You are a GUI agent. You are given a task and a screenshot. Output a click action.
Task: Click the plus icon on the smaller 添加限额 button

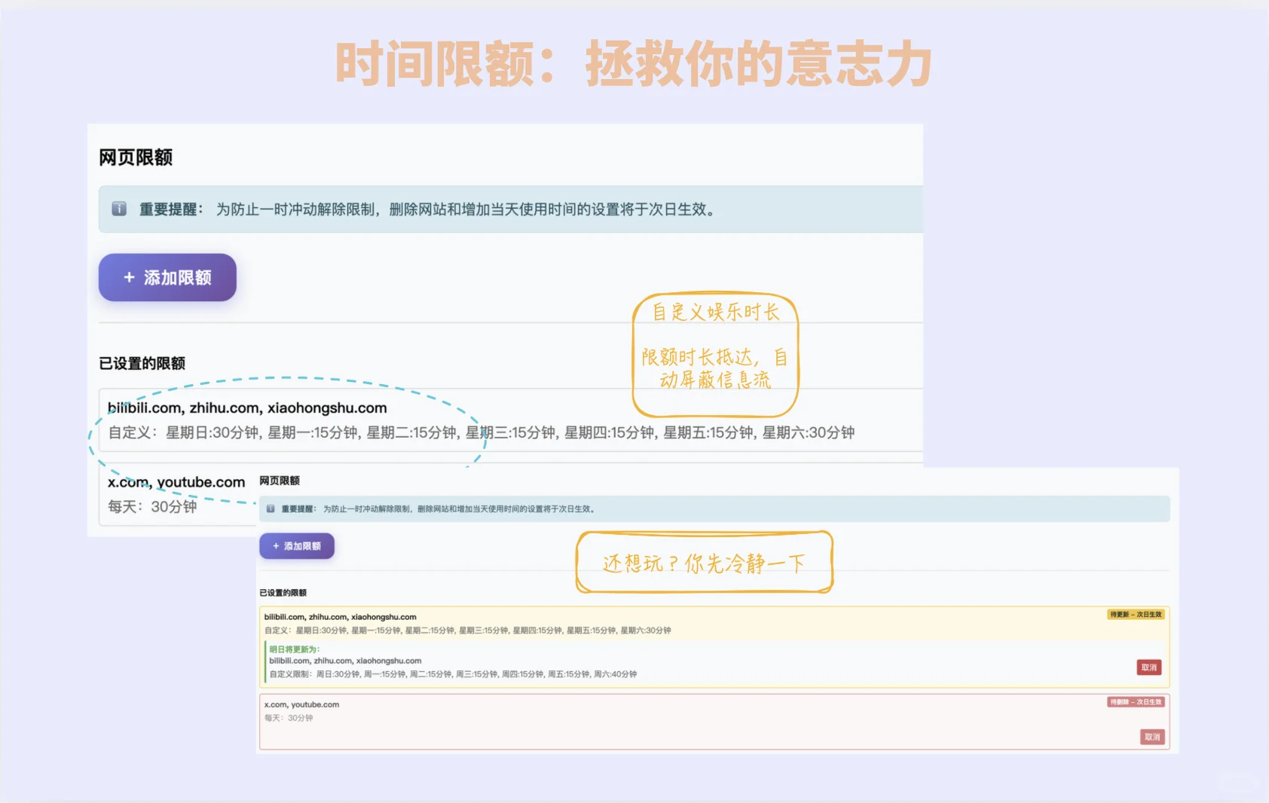click(x=276, y=545)
